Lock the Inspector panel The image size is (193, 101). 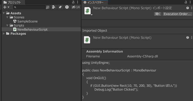(186, 2)
